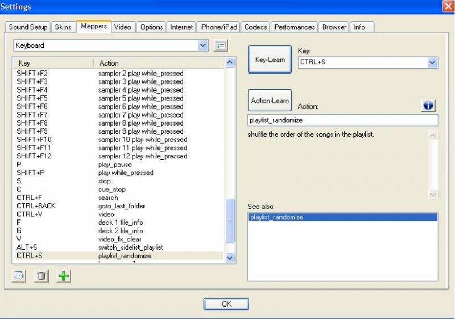Switch to the Sound Setup tab

(28, 27)
